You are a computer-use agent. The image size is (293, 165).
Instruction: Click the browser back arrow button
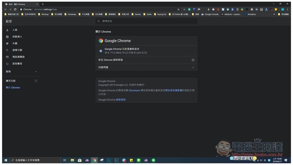click(x=6, y=9)
